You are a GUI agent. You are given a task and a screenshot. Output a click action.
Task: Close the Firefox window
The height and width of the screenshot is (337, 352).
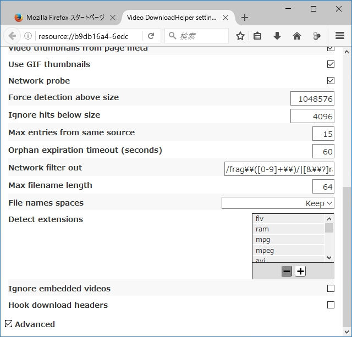(339, 9)
